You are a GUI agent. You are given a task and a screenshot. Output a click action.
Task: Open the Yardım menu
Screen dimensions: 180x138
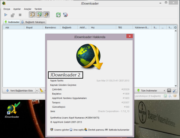tap(38, 9)
